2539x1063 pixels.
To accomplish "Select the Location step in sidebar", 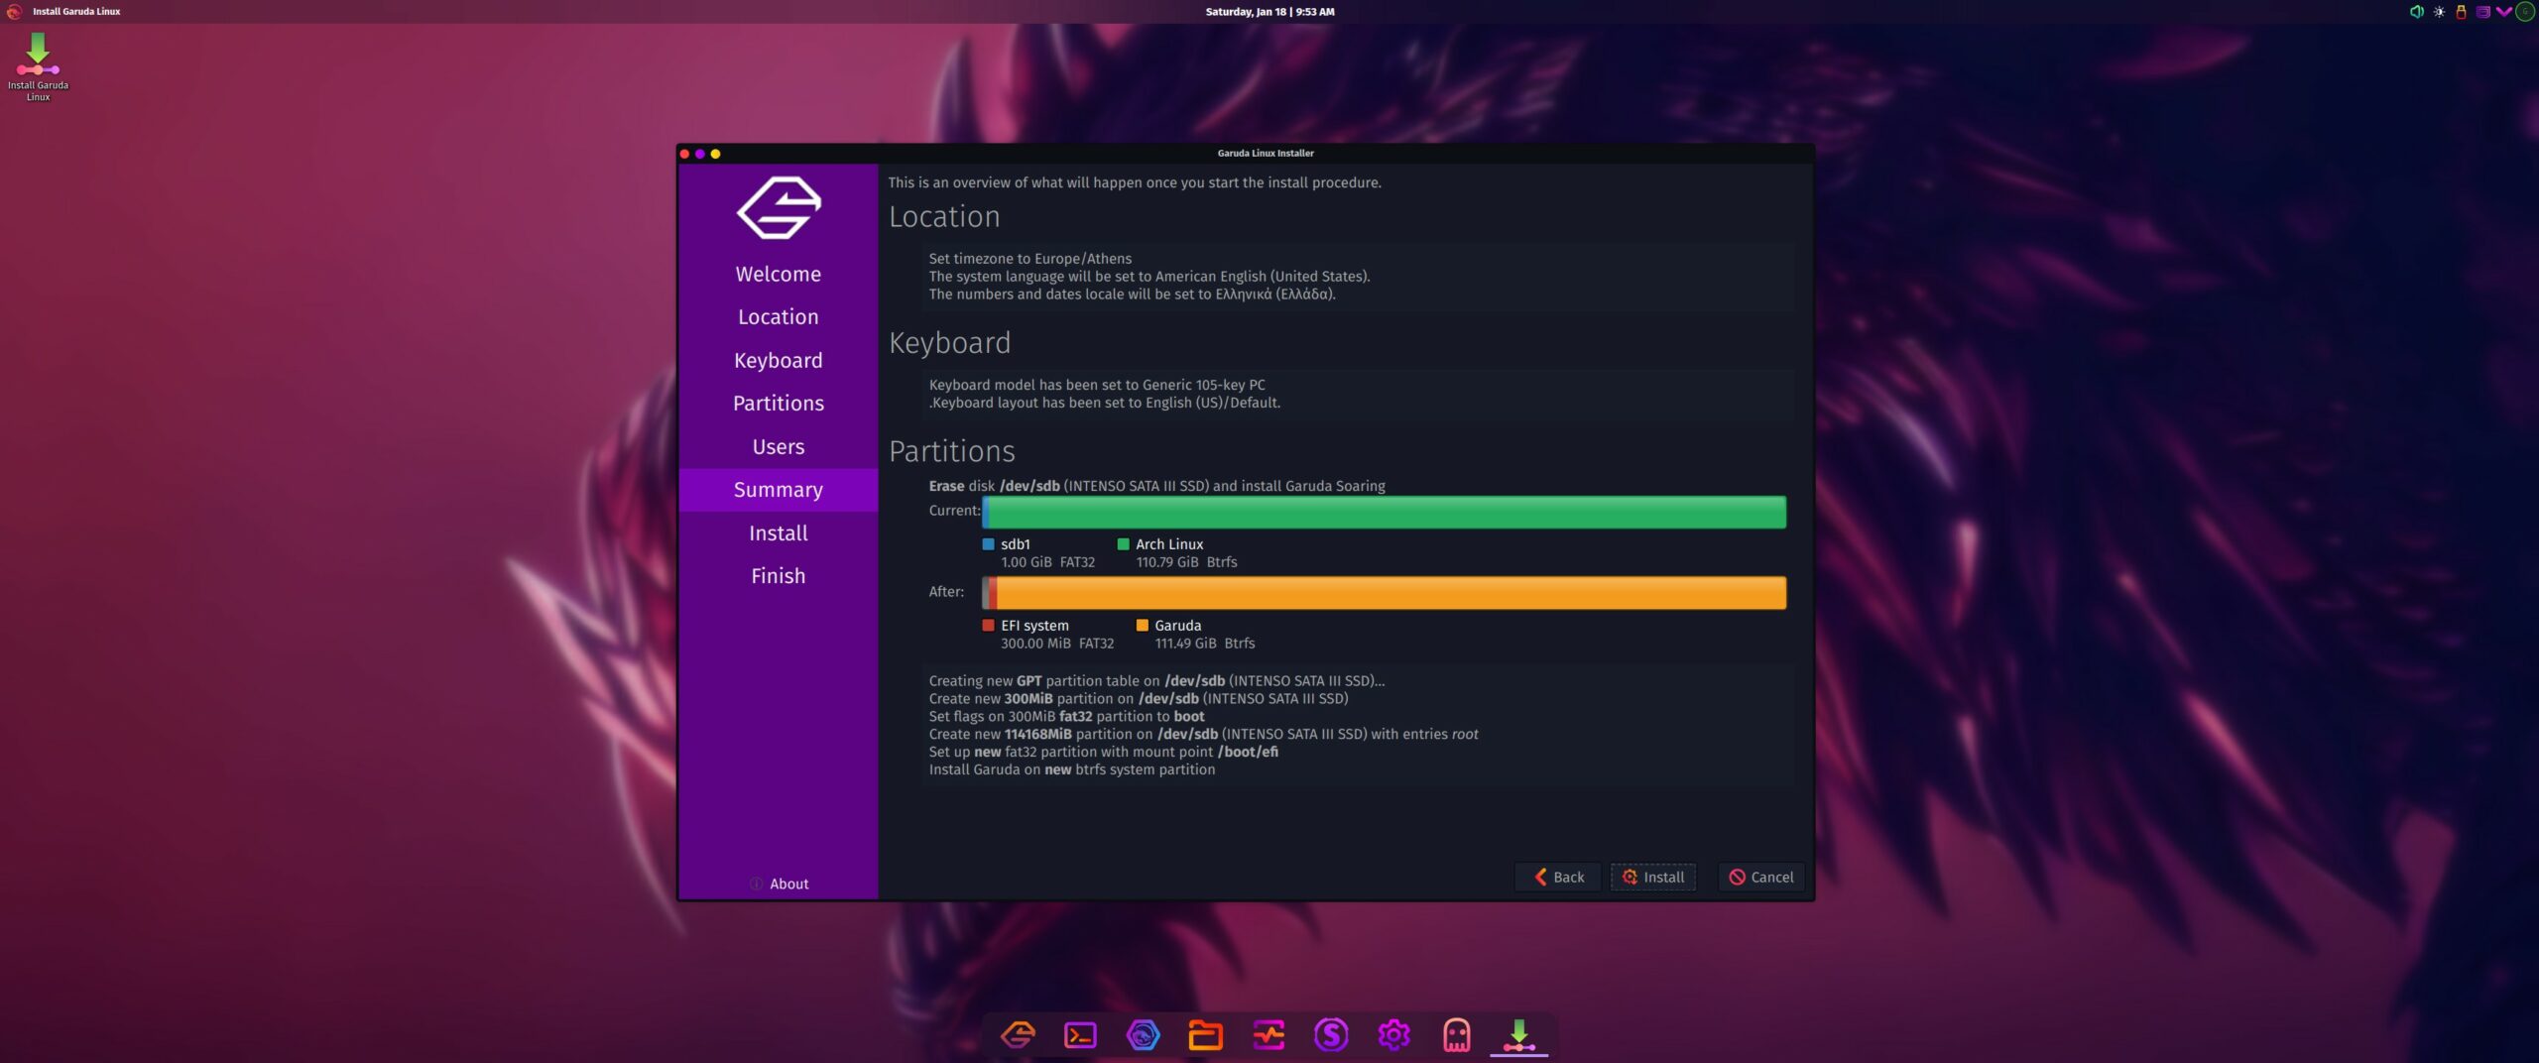I will tap(779, 317).
